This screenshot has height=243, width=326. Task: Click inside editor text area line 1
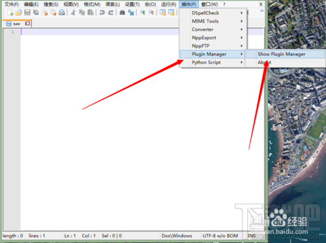[x=100, y=32]
